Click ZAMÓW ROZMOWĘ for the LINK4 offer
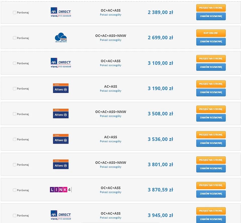Viewport: 241px width, 223px height. click(211, 194)
